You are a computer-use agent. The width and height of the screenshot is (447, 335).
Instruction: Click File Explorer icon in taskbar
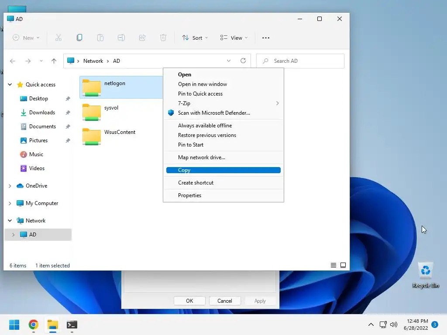[53, 325]
